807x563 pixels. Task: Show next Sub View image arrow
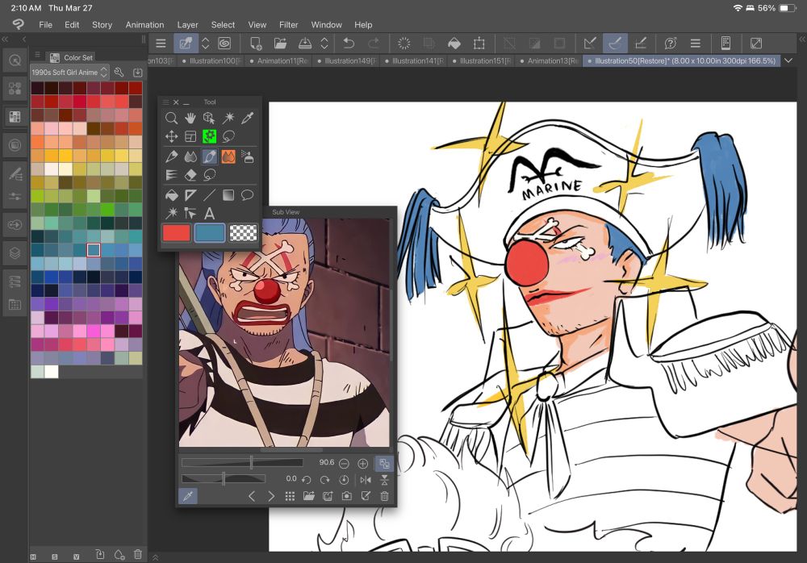[x=271, y=496]
